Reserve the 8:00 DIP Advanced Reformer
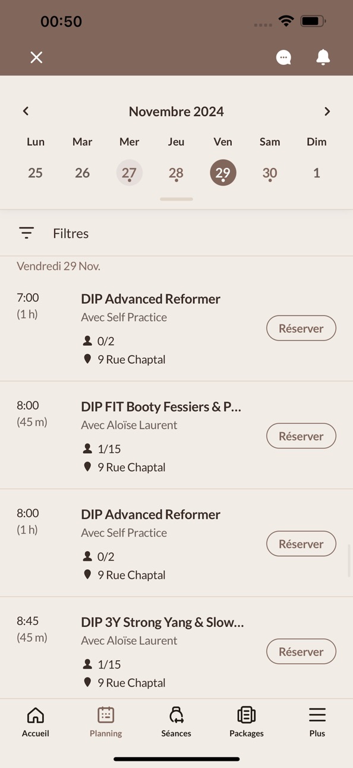 tap(301, 544)
